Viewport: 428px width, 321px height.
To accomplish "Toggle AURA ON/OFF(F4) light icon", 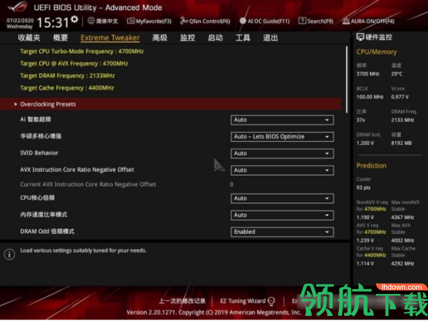I will [346, 21].
